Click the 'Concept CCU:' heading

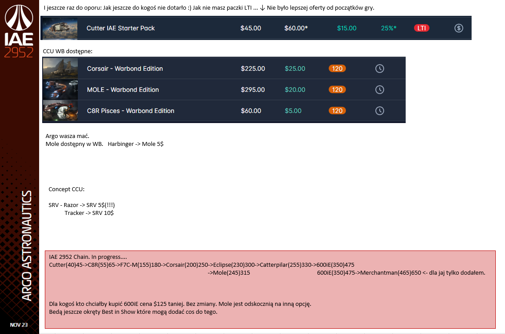pyautogui.click(x=66, y=189)
